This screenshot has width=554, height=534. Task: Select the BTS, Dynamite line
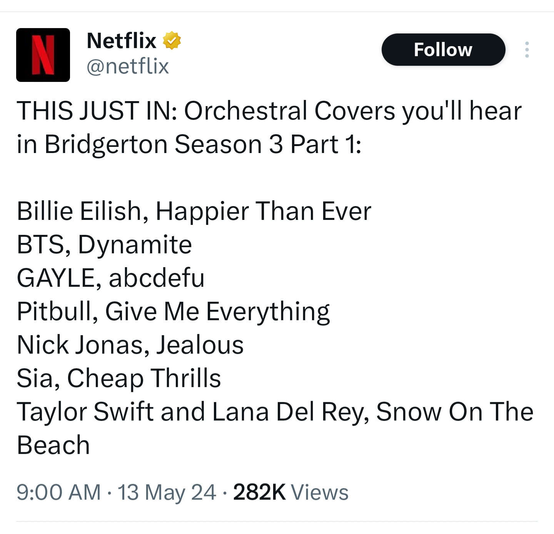104,245
